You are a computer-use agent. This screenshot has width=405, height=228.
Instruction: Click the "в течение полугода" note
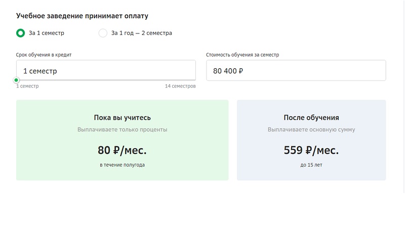coord(122,165)
